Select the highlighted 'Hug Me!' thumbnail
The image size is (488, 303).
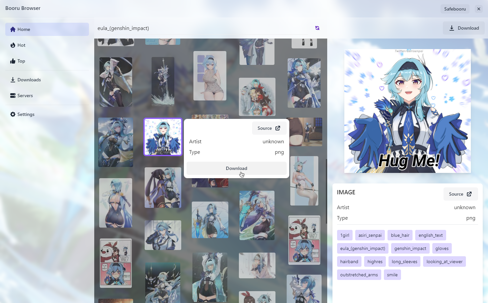[163, 137]
